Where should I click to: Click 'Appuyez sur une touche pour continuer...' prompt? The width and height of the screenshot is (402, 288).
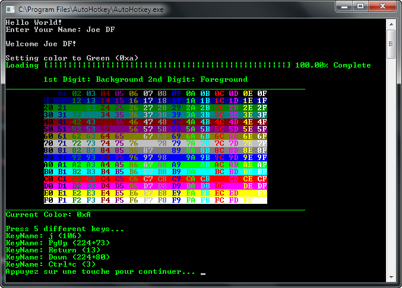(100, 271)
